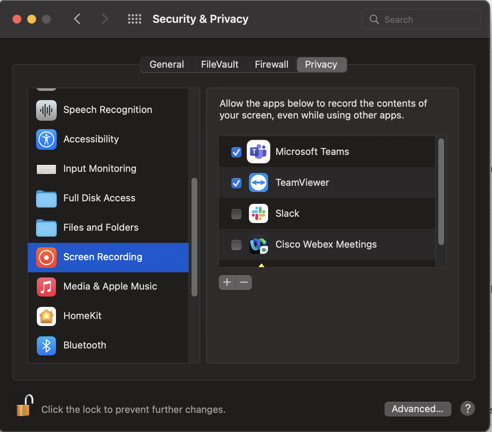The height and width of the screenshot is (432, 492).
Task: Open help with the question mark button
Action: [x=467, y=408]
